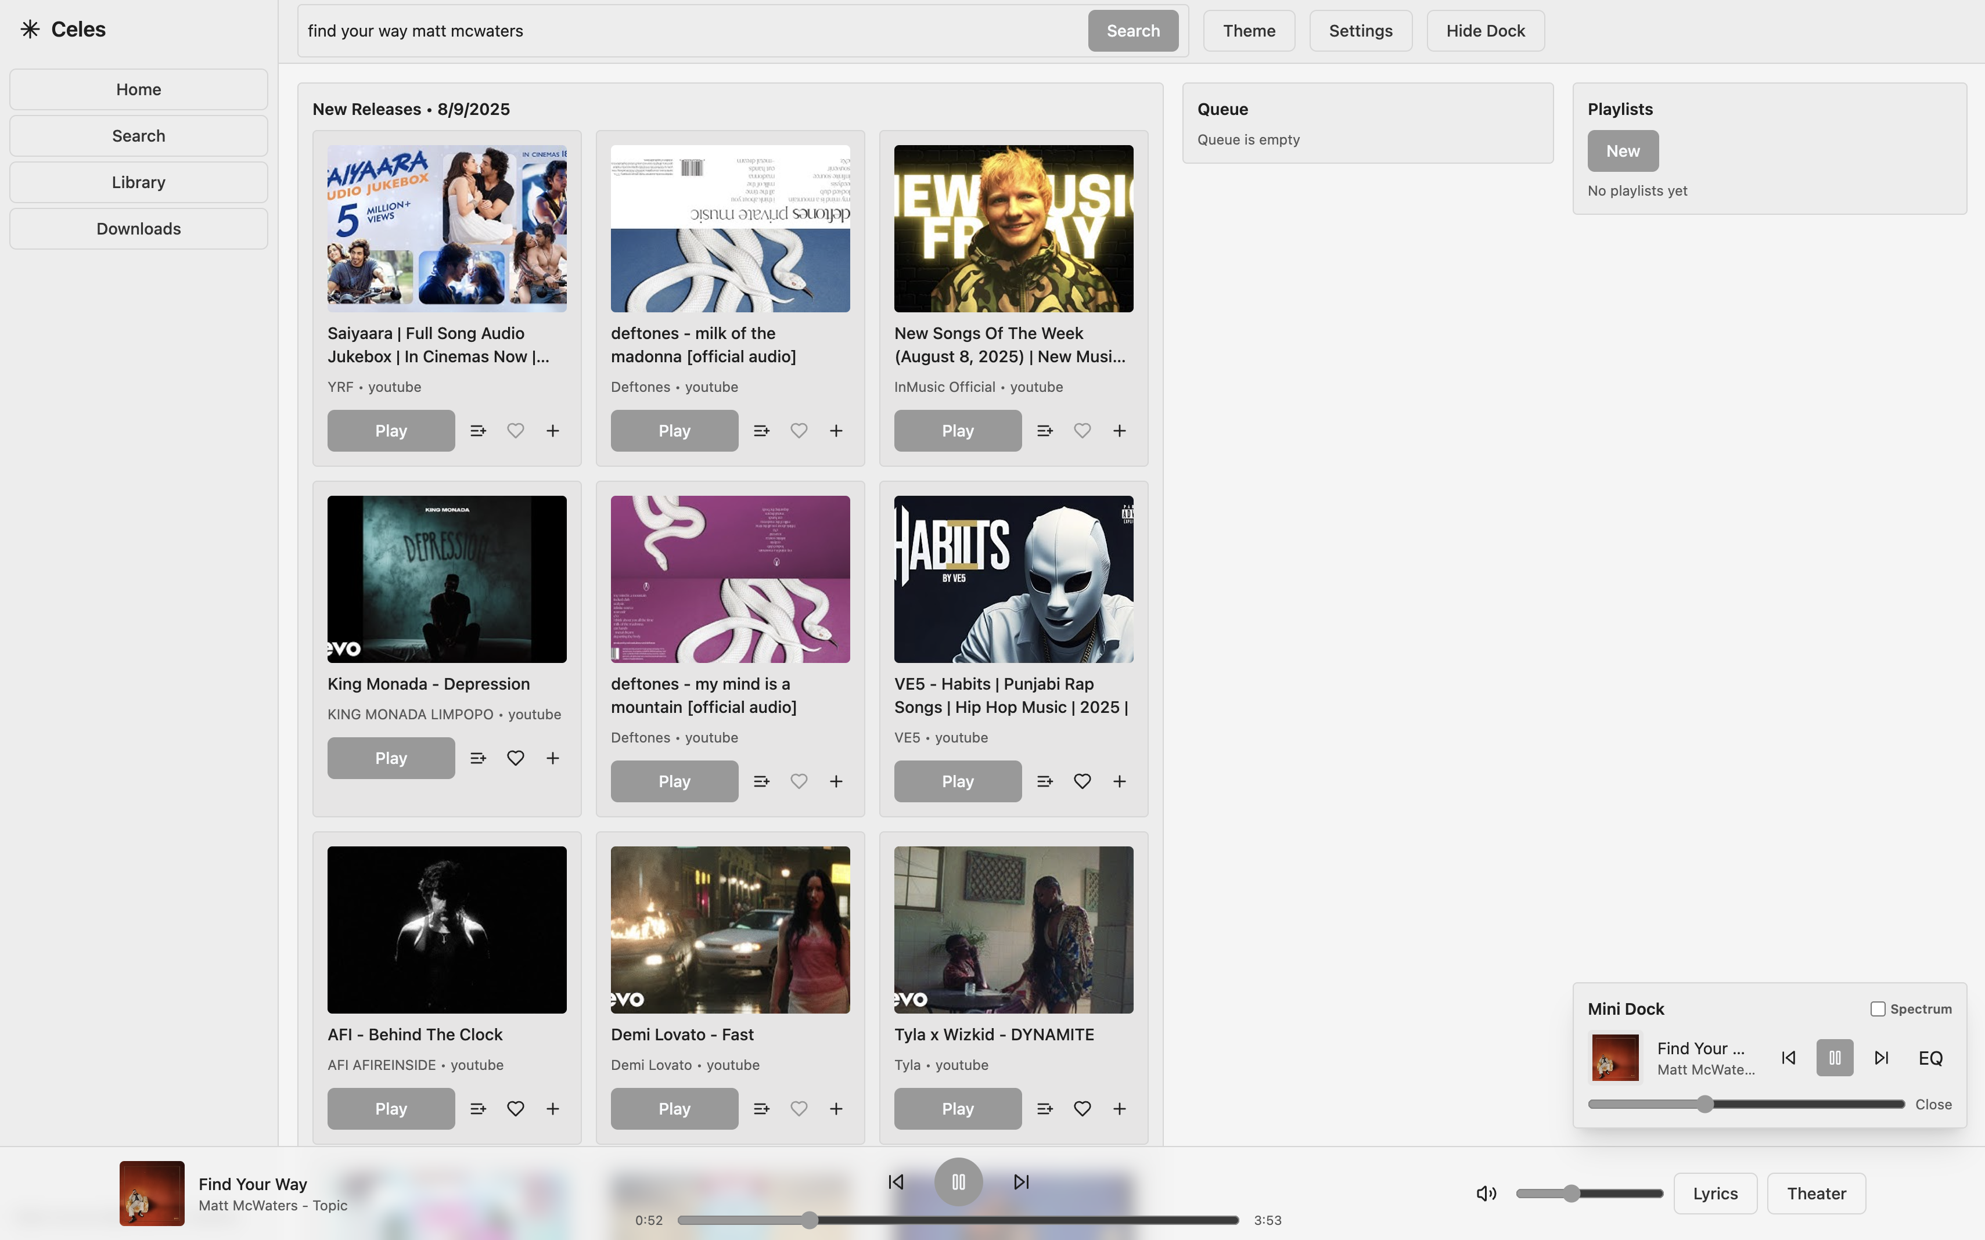1985x1240 pixels.
Task: Mute audio with speaker icon
Action: [1486, 1193]
